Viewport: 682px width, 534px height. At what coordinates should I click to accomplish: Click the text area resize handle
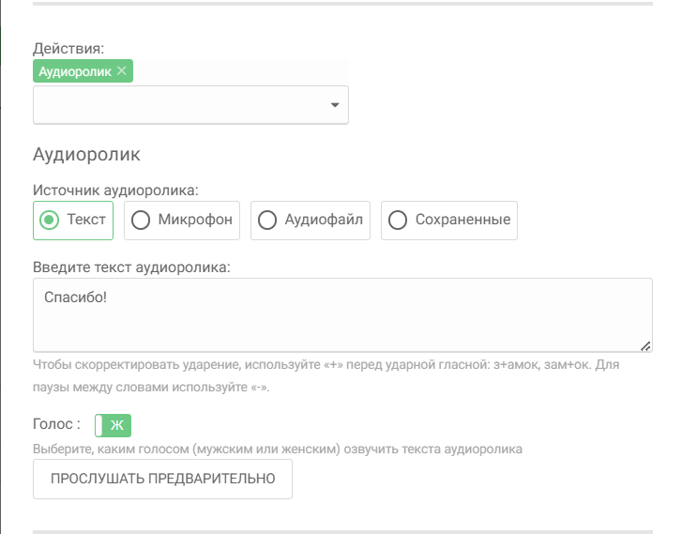(x=646, y=345)
